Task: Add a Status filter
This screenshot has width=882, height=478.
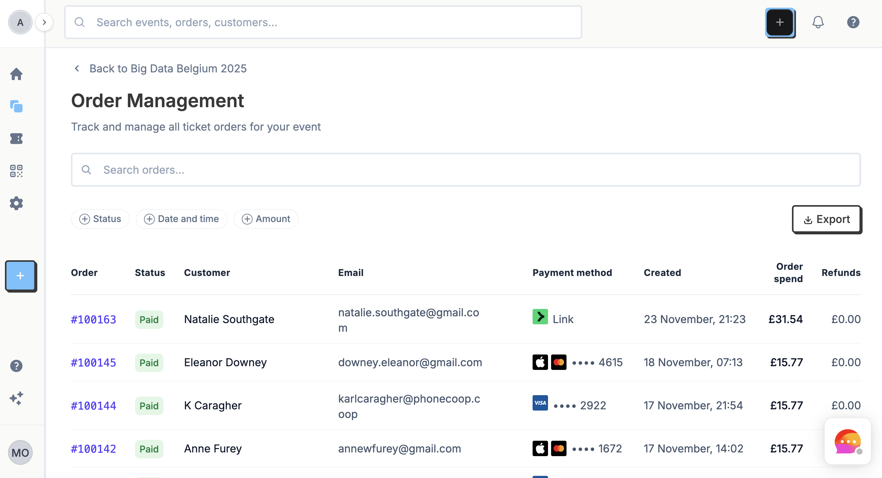Action: (100, 219)
